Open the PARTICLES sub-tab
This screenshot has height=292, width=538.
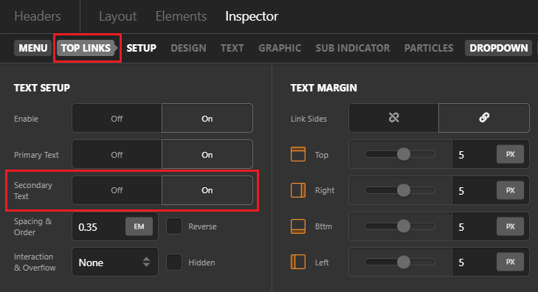pos(429,48)
